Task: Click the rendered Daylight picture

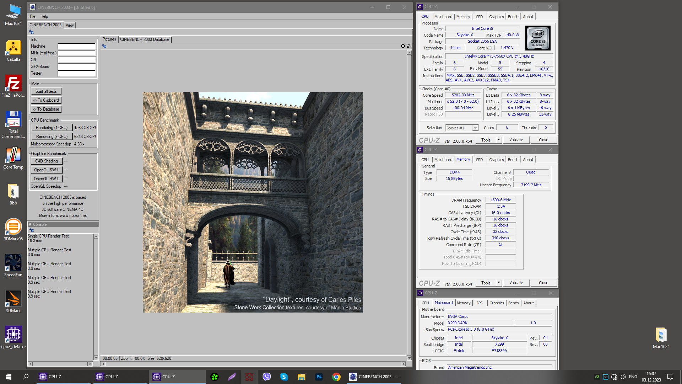Action: click(x=253, y=202)
